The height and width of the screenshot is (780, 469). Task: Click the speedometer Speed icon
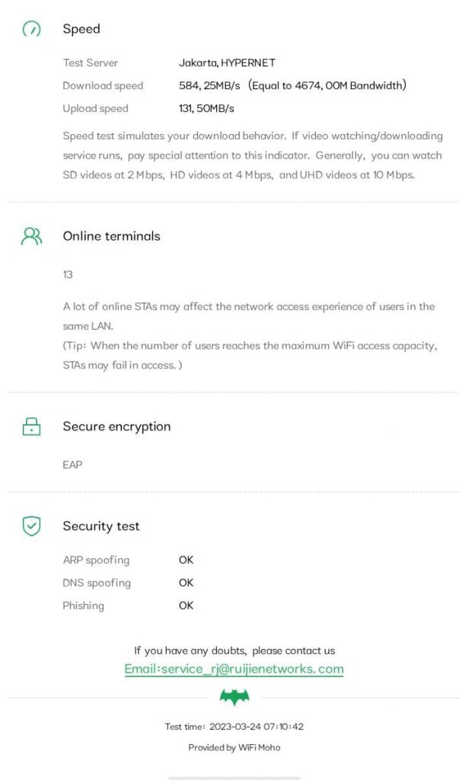pyautogui.click(x=31, y=29)
